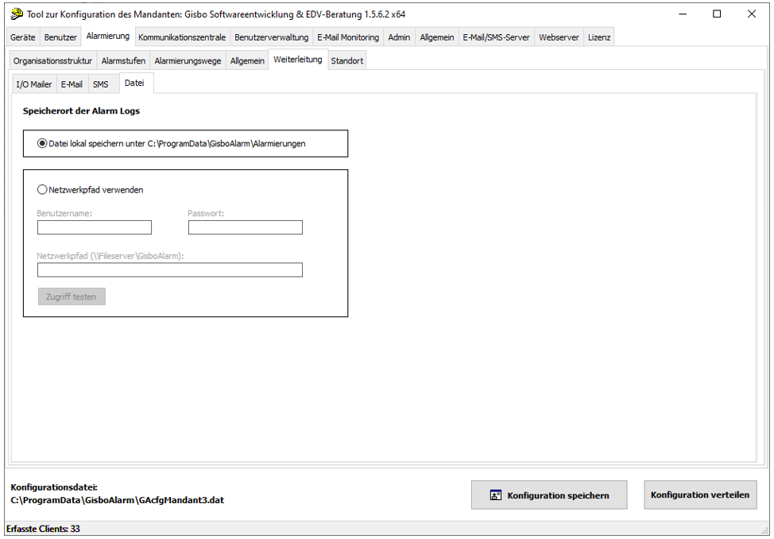Viewport: 774px width, 539px height.
Task: Click the Netzwerkpfad input field
Action: tap(170, 269)
